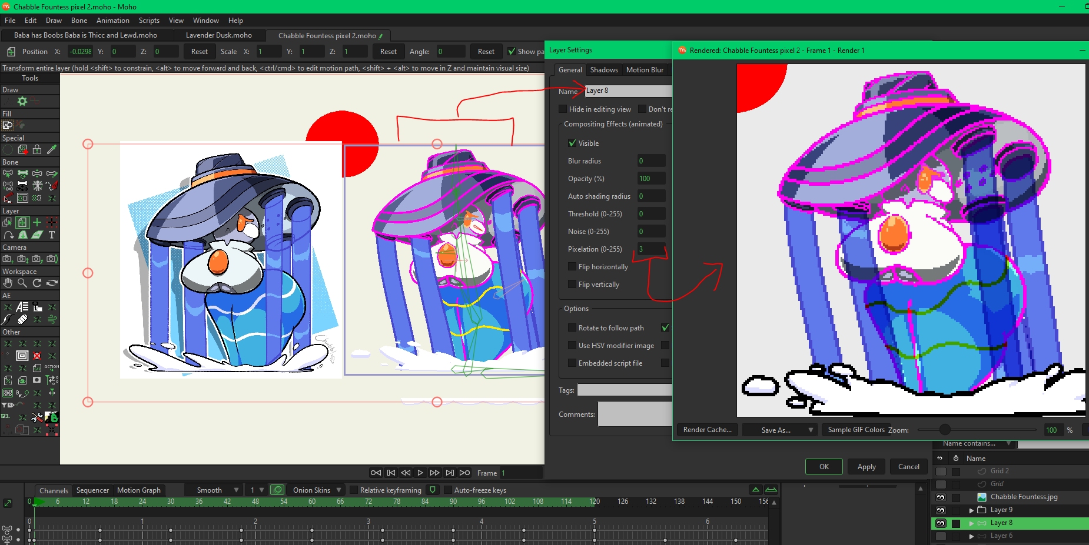This screenshot has height=545, width=1089.
Task: Click the Render Cache button
Action: pyautogui.click(x=707, y=430)
